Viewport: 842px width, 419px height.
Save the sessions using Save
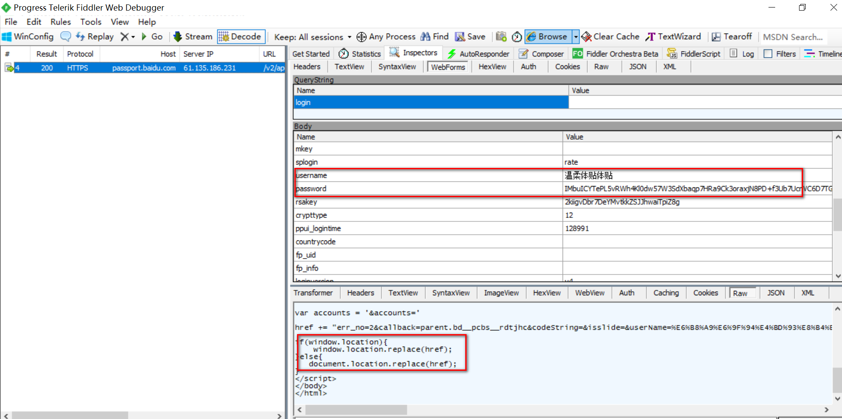pos(470,37)
